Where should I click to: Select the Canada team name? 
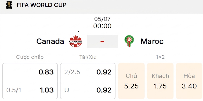point(50,41)
